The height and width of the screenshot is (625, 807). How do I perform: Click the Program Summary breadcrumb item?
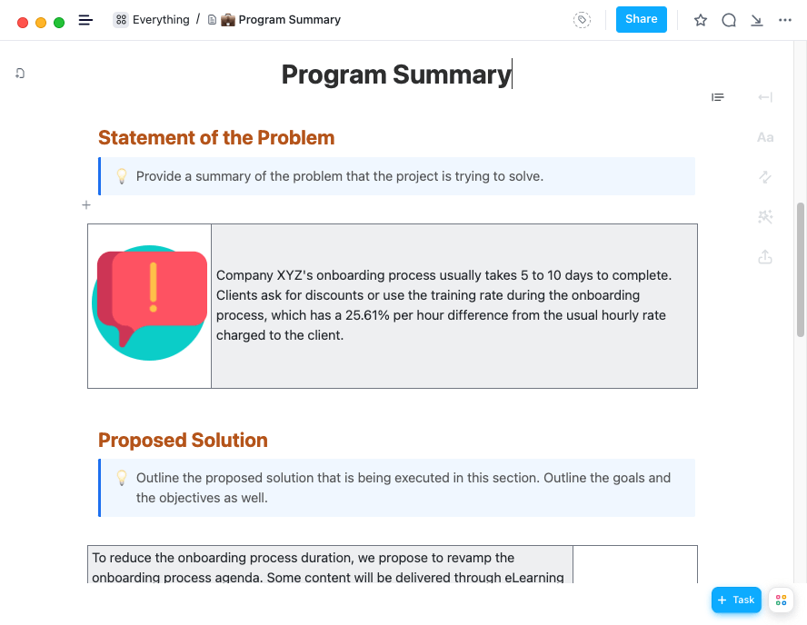280,20
